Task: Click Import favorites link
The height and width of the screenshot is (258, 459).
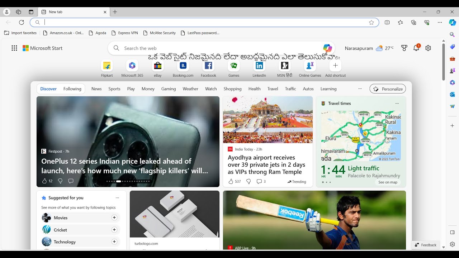Action: tap(20, 33)
